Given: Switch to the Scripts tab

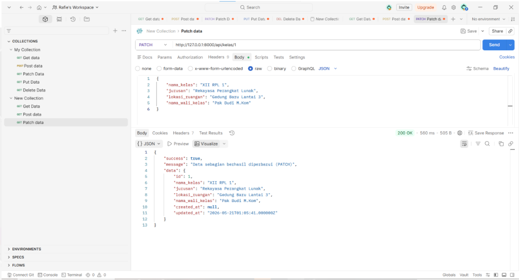Looking at the screenshot, I should click(x=261, y=58).
